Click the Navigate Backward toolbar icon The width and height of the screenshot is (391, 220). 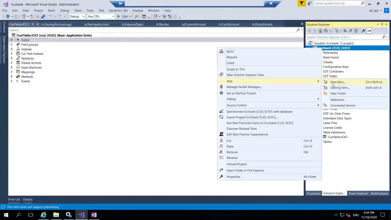click(x=8, y=16)
